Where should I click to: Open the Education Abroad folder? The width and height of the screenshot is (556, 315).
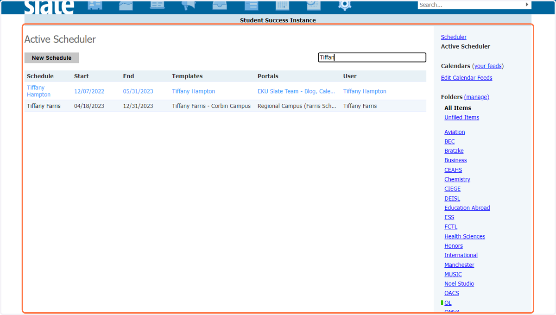pyautogui.click(x=467, y=208)
